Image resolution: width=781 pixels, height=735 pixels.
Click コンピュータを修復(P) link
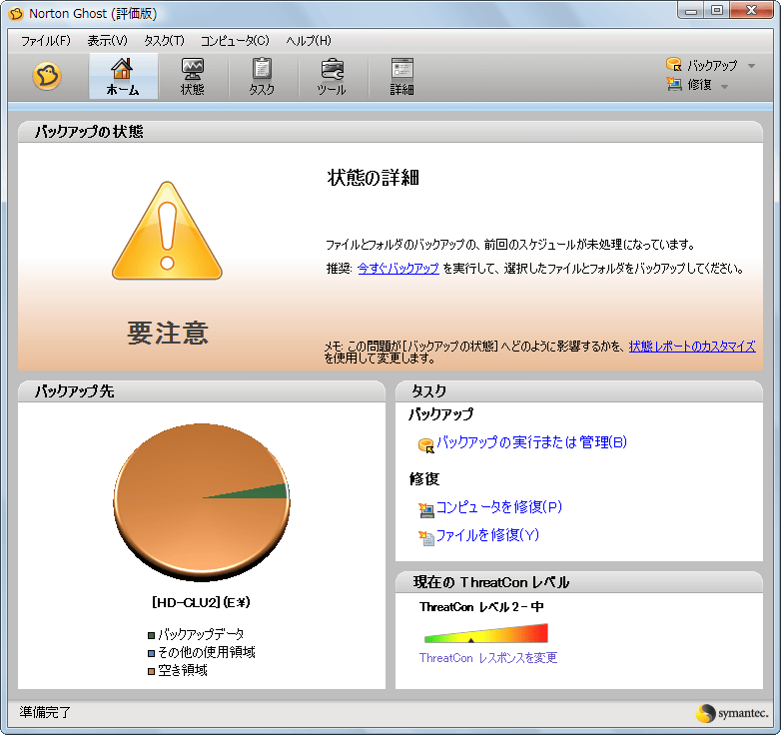pos(499,507)
